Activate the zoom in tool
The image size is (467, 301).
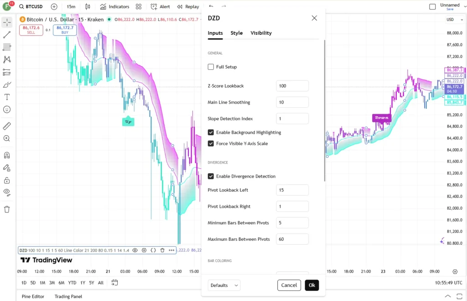pos(7,138)
